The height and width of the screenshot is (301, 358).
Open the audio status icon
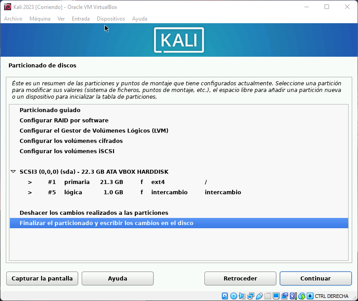[x=242, y=296]
